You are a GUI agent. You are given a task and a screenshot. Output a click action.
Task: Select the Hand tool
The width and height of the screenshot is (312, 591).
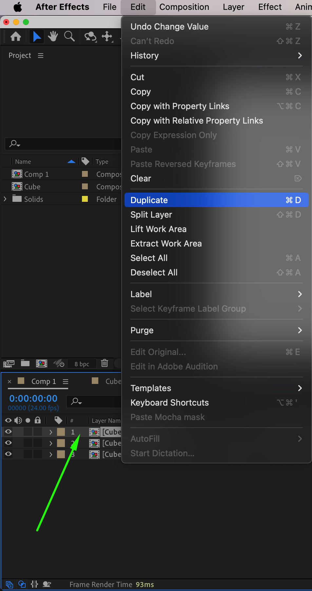click(53, 36)
